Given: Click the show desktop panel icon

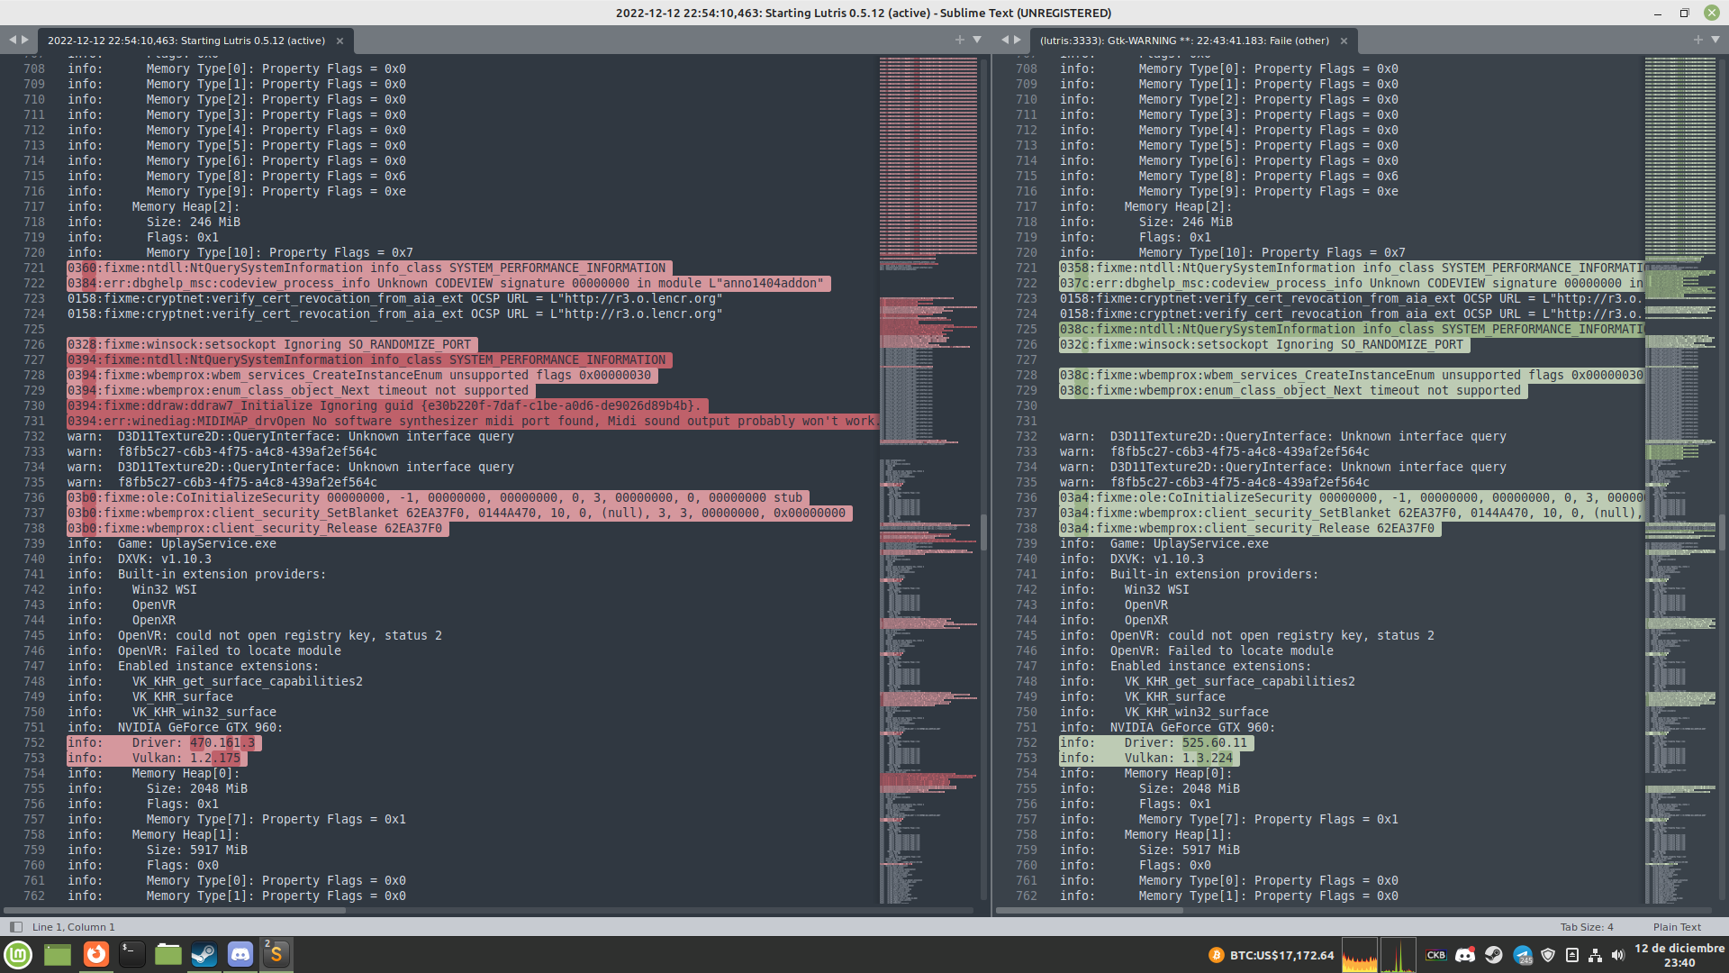Looking at the screenshot, I should click(58, 955).
